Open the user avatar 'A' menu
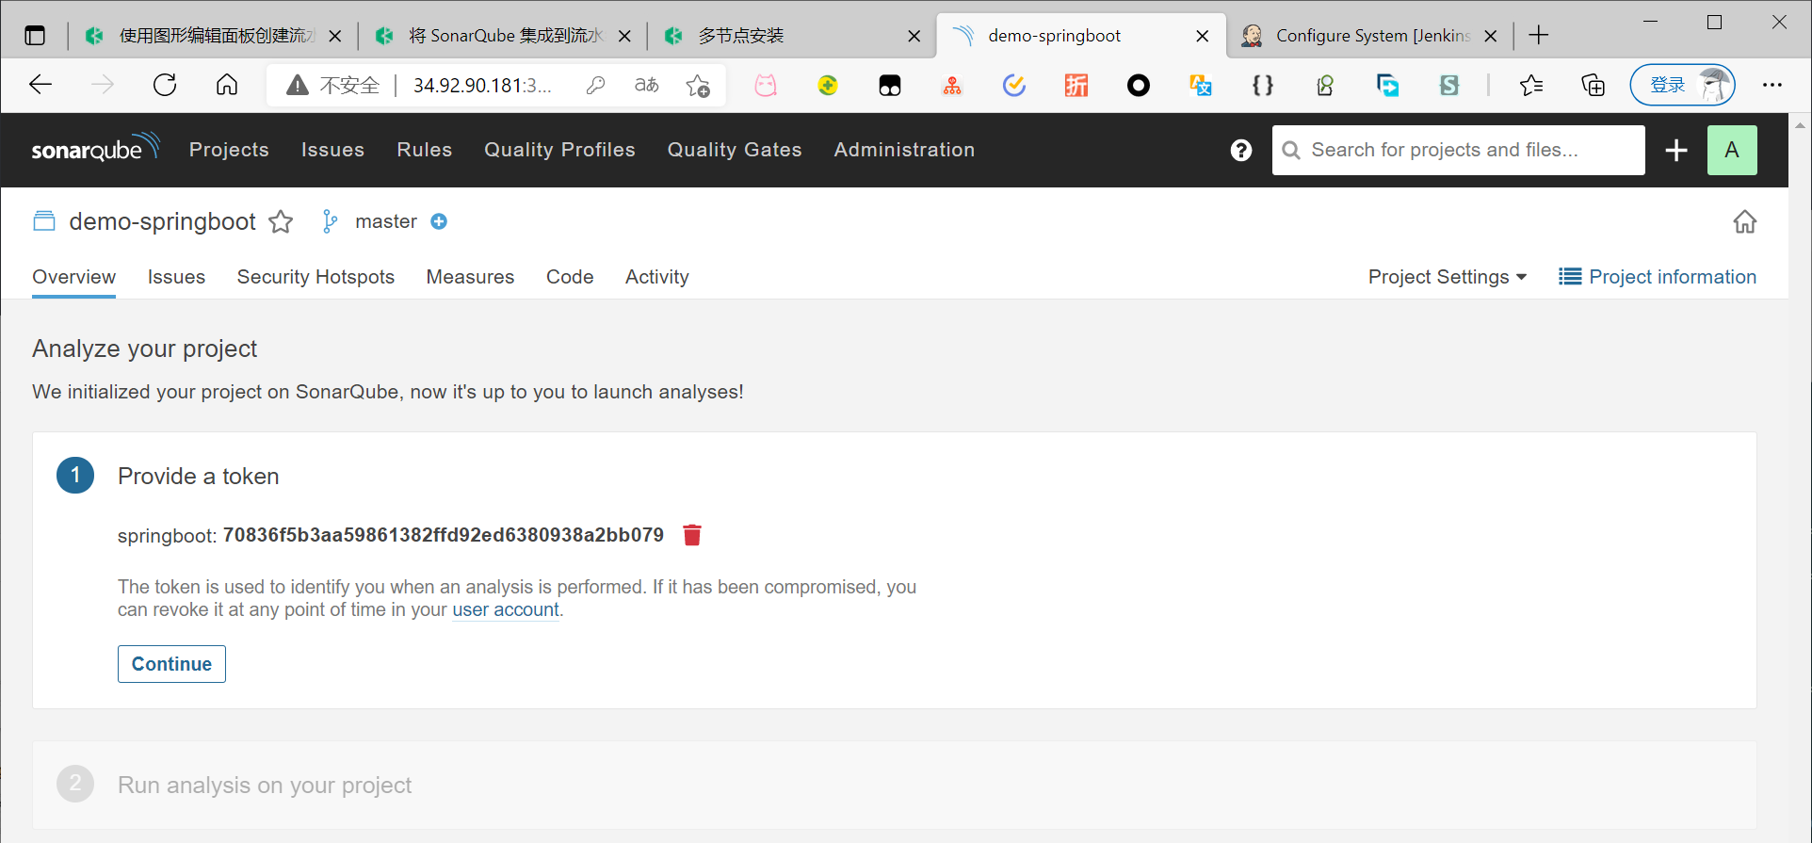Image resolution: width=1812 pixels, height=843 pixels. [1731, 151]
